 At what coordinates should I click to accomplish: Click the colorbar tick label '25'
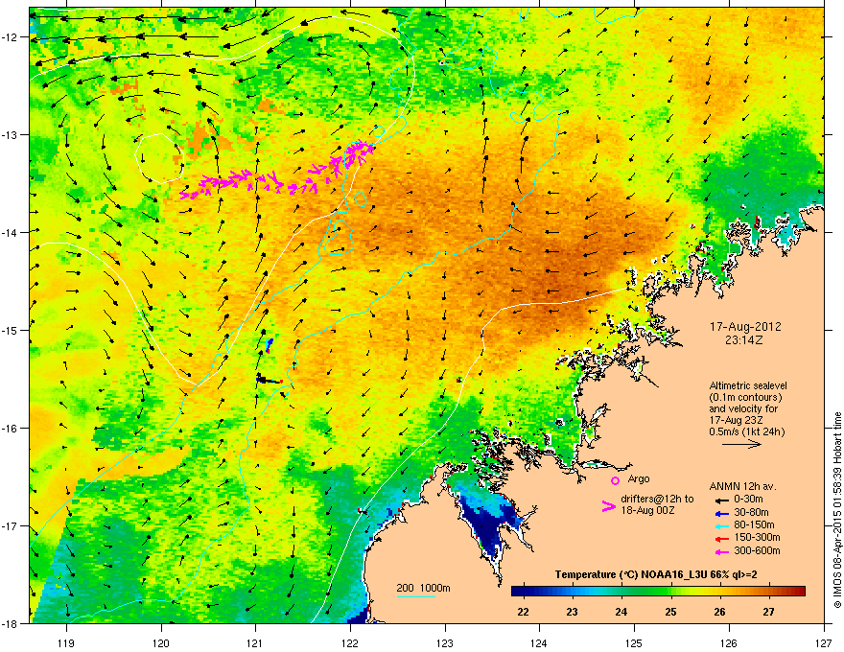coord(670,612)
